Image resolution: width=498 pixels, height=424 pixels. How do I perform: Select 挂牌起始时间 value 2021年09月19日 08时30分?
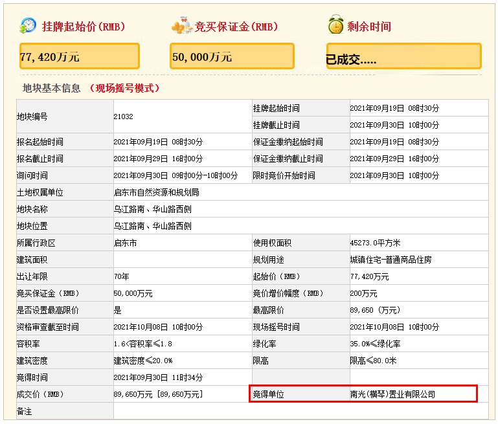click(394, 108)
